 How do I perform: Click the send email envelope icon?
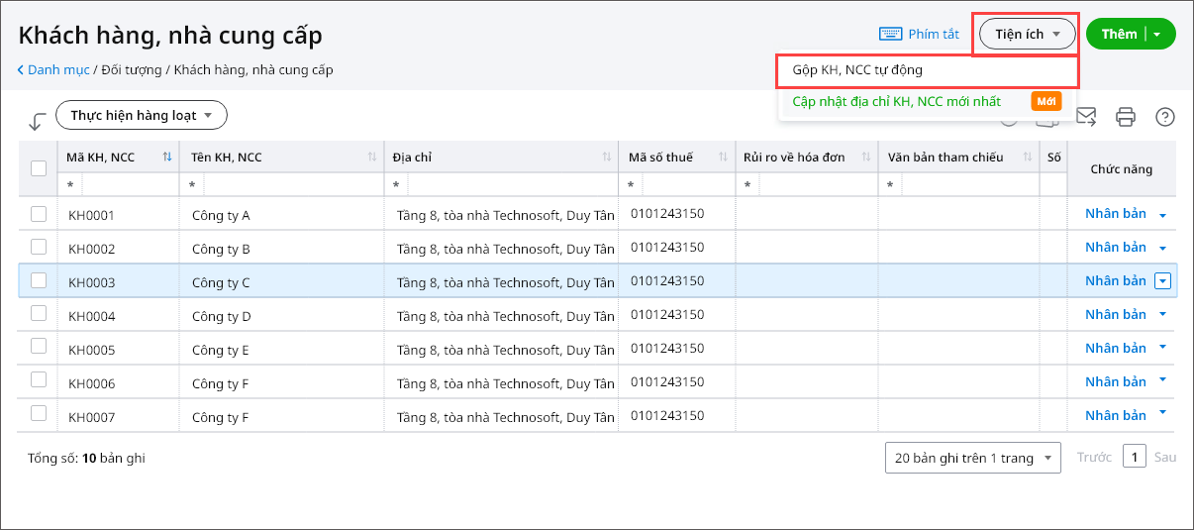click(1086, 117)
